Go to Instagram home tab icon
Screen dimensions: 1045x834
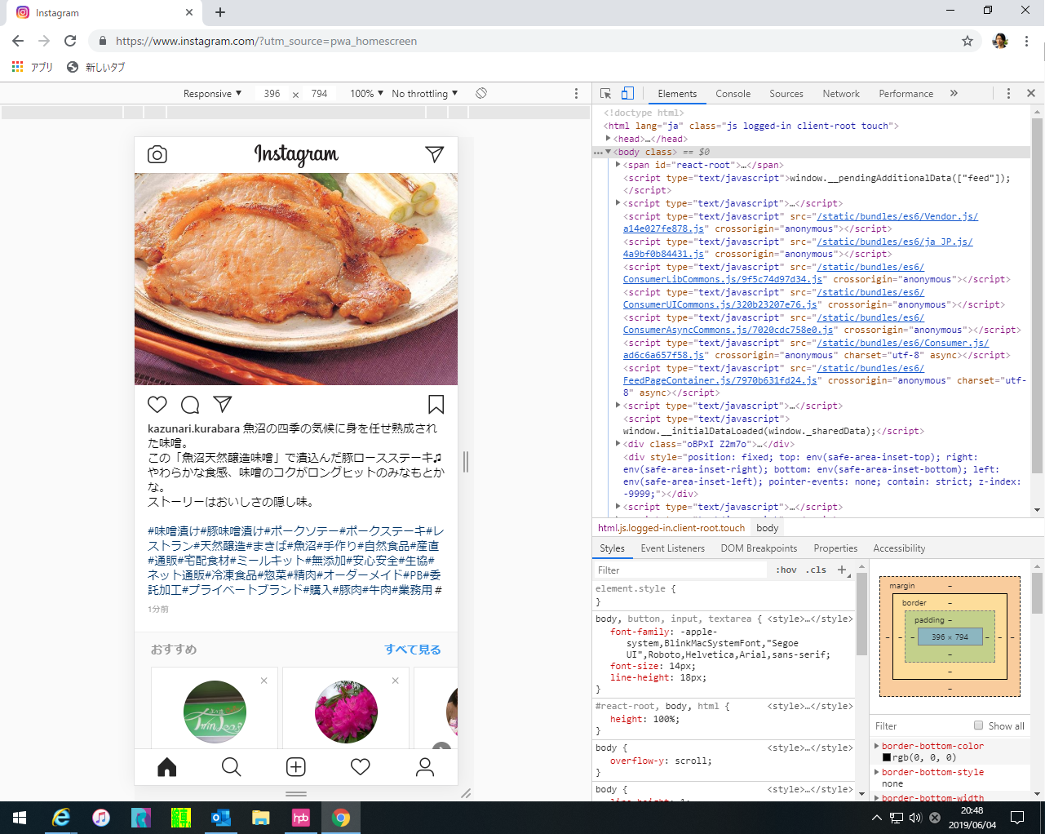[167, 766]
